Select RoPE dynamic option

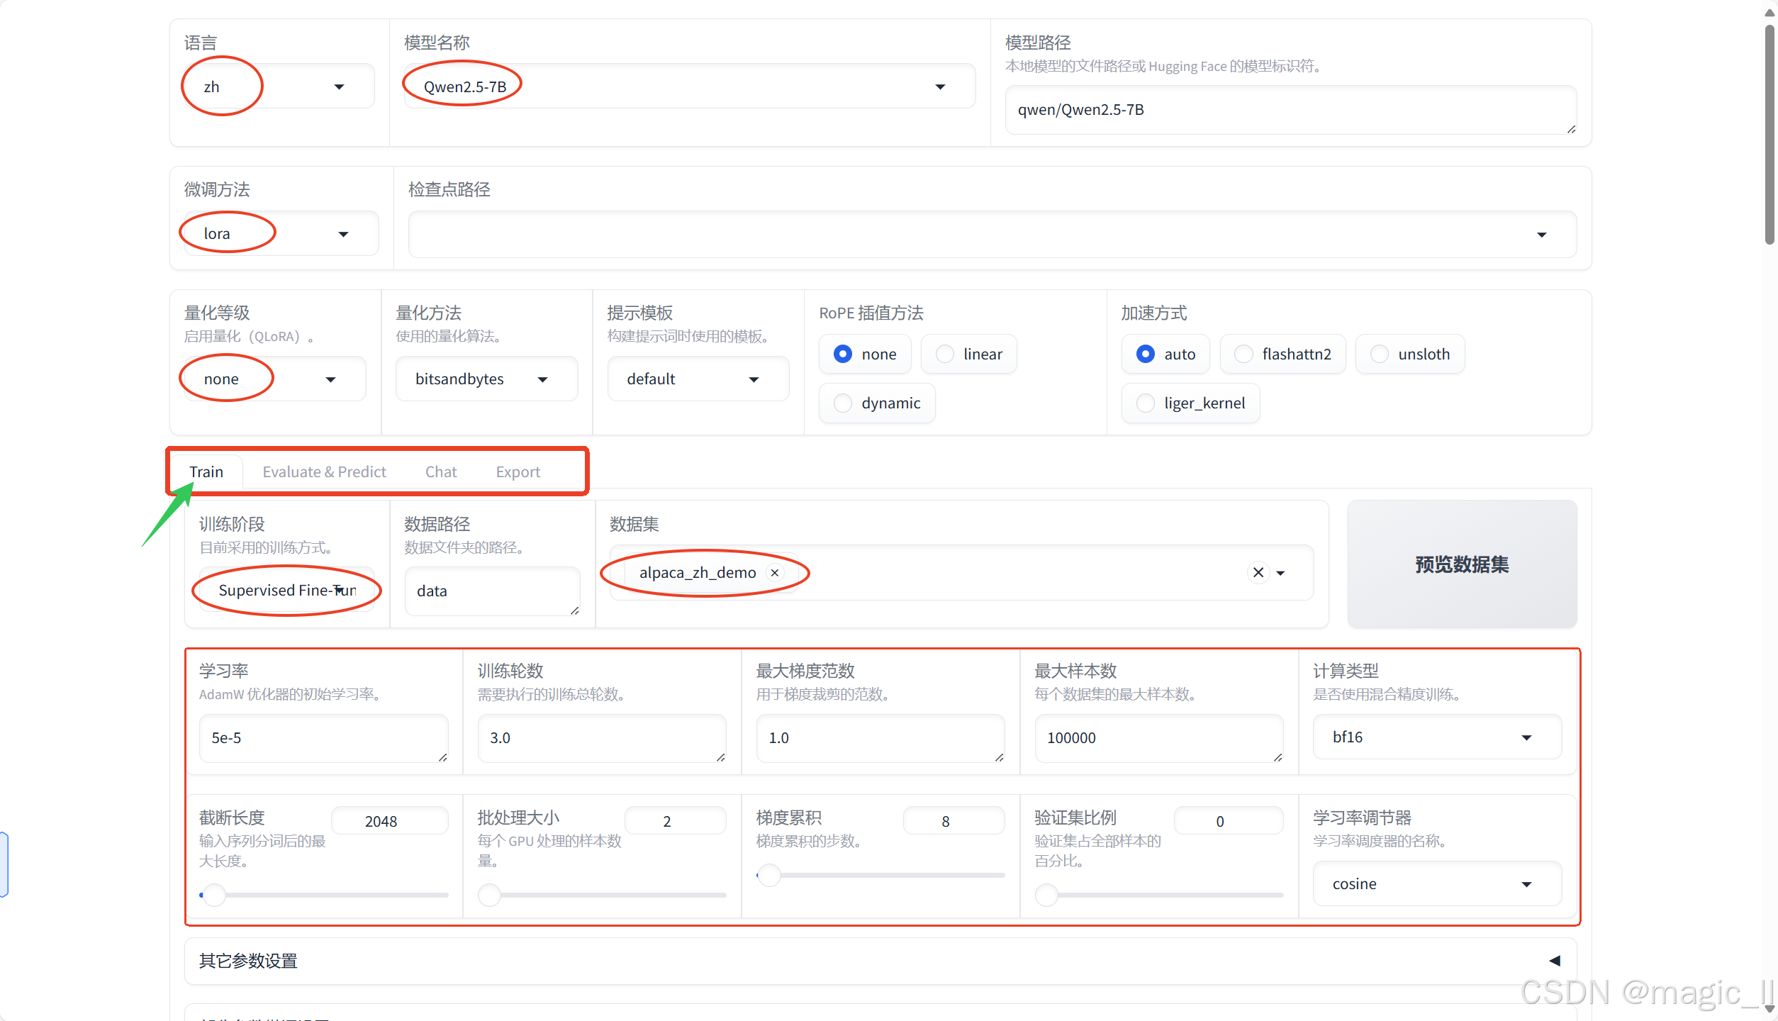(877, 403)
